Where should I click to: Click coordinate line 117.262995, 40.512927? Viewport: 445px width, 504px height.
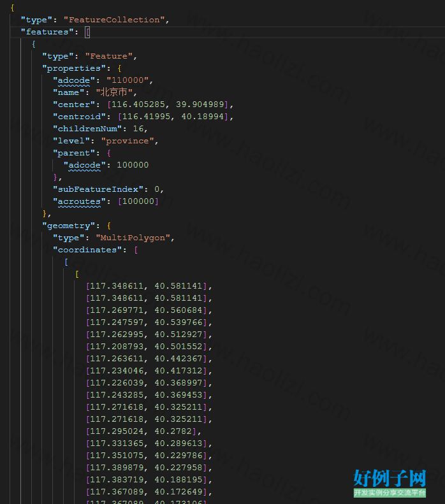click(x=149, y=335)
